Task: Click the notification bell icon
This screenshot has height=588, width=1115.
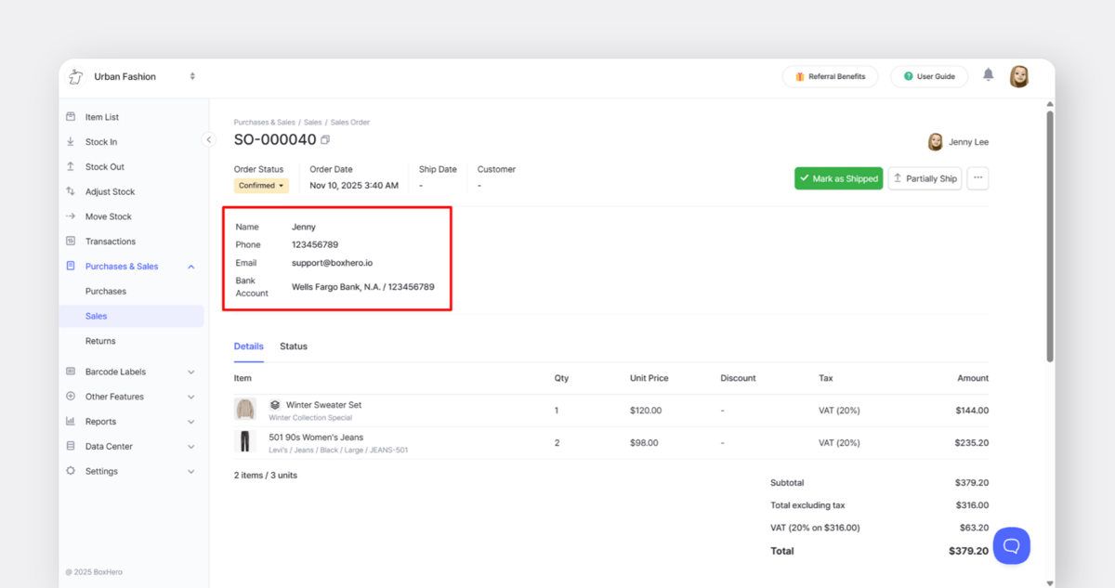Action: (988, 76)
